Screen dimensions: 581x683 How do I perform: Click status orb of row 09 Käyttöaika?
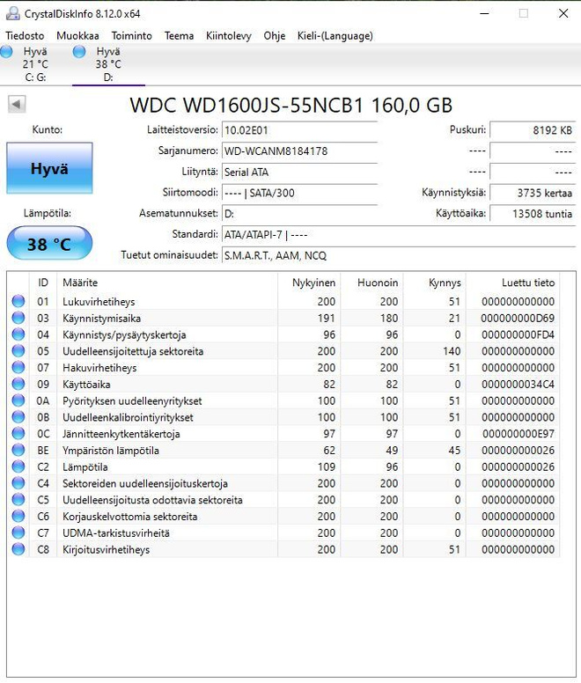[18, 384]
